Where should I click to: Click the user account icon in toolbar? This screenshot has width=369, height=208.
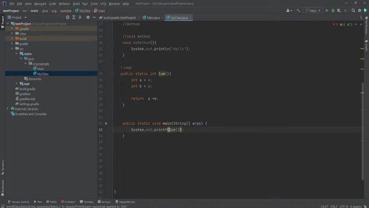point(289,10)
